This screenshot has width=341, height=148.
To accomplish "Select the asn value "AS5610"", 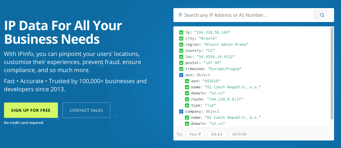I will click(x=211, y=81).
